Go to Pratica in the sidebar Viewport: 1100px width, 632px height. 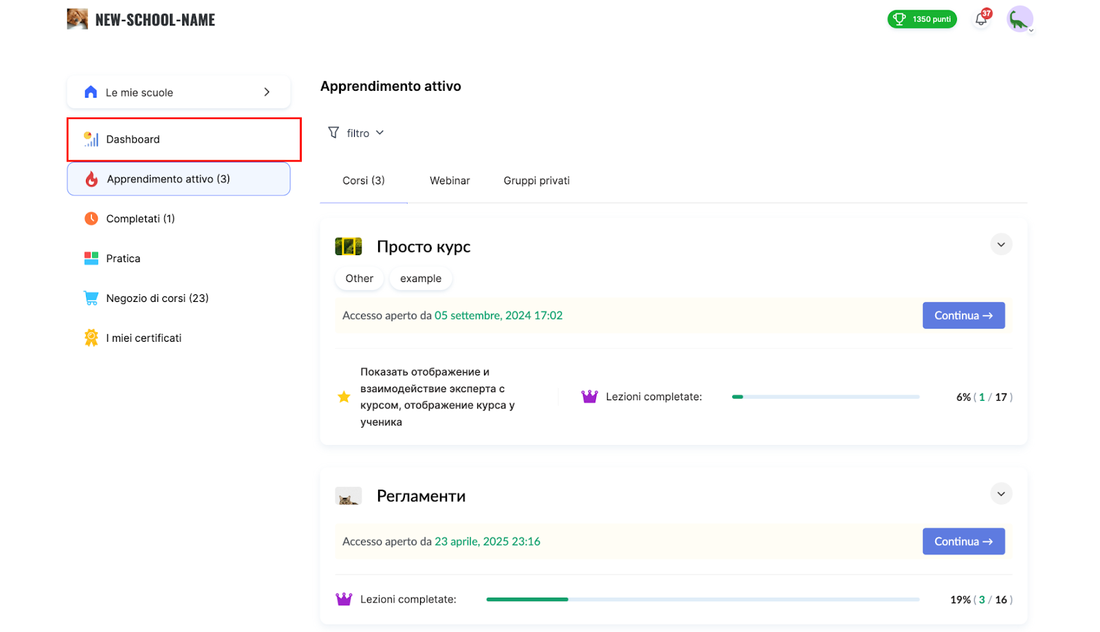[x=123, y=259]
